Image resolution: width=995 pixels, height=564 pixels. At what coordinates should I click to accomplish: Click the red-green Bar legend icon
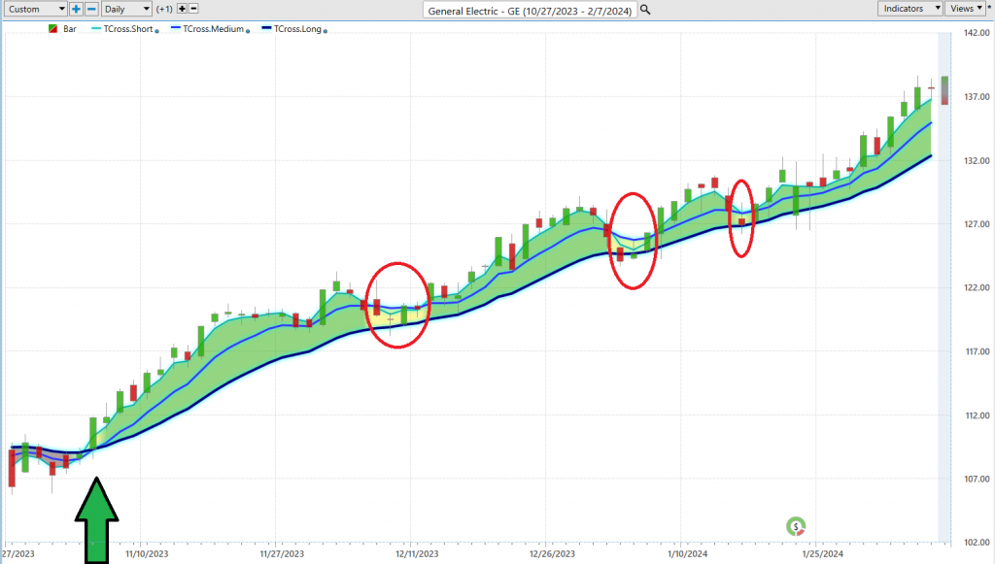coord(53,29)
